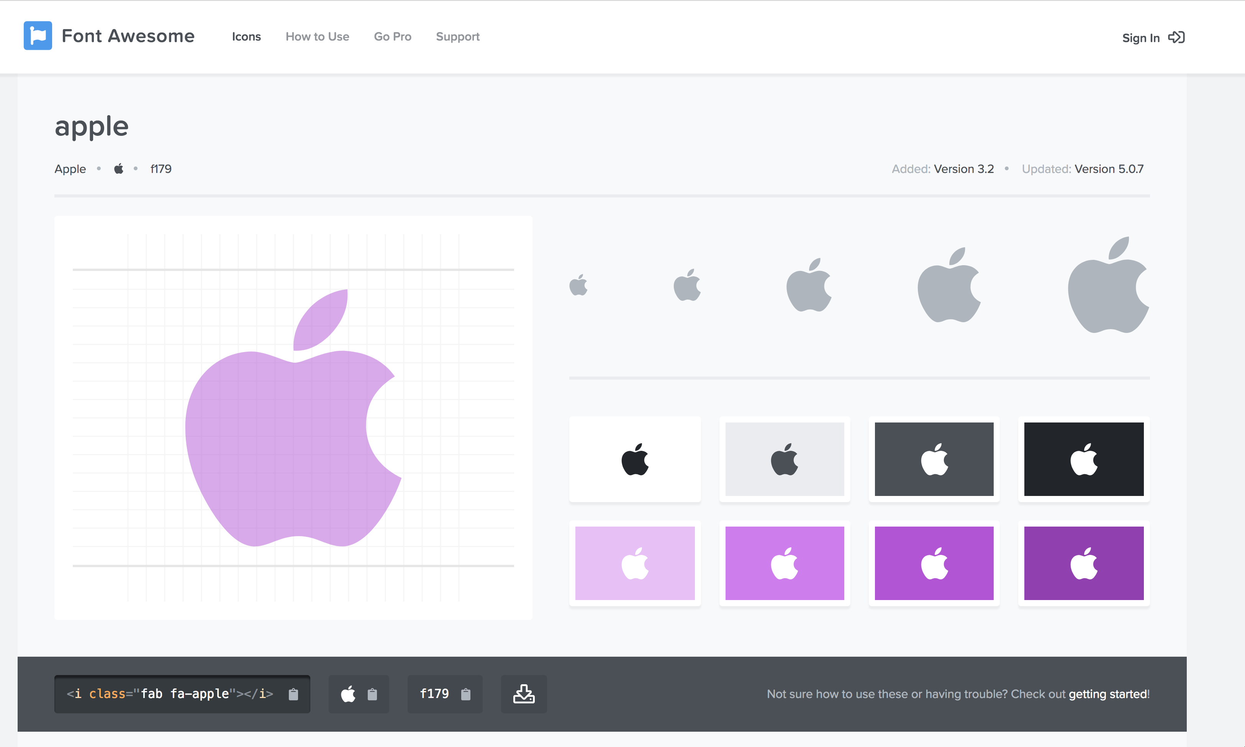Open the Icons nav item
Screen dimensions: 1245x747
coord(246,37)
